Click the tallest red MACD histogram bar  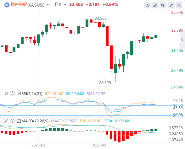click(119, 137)
